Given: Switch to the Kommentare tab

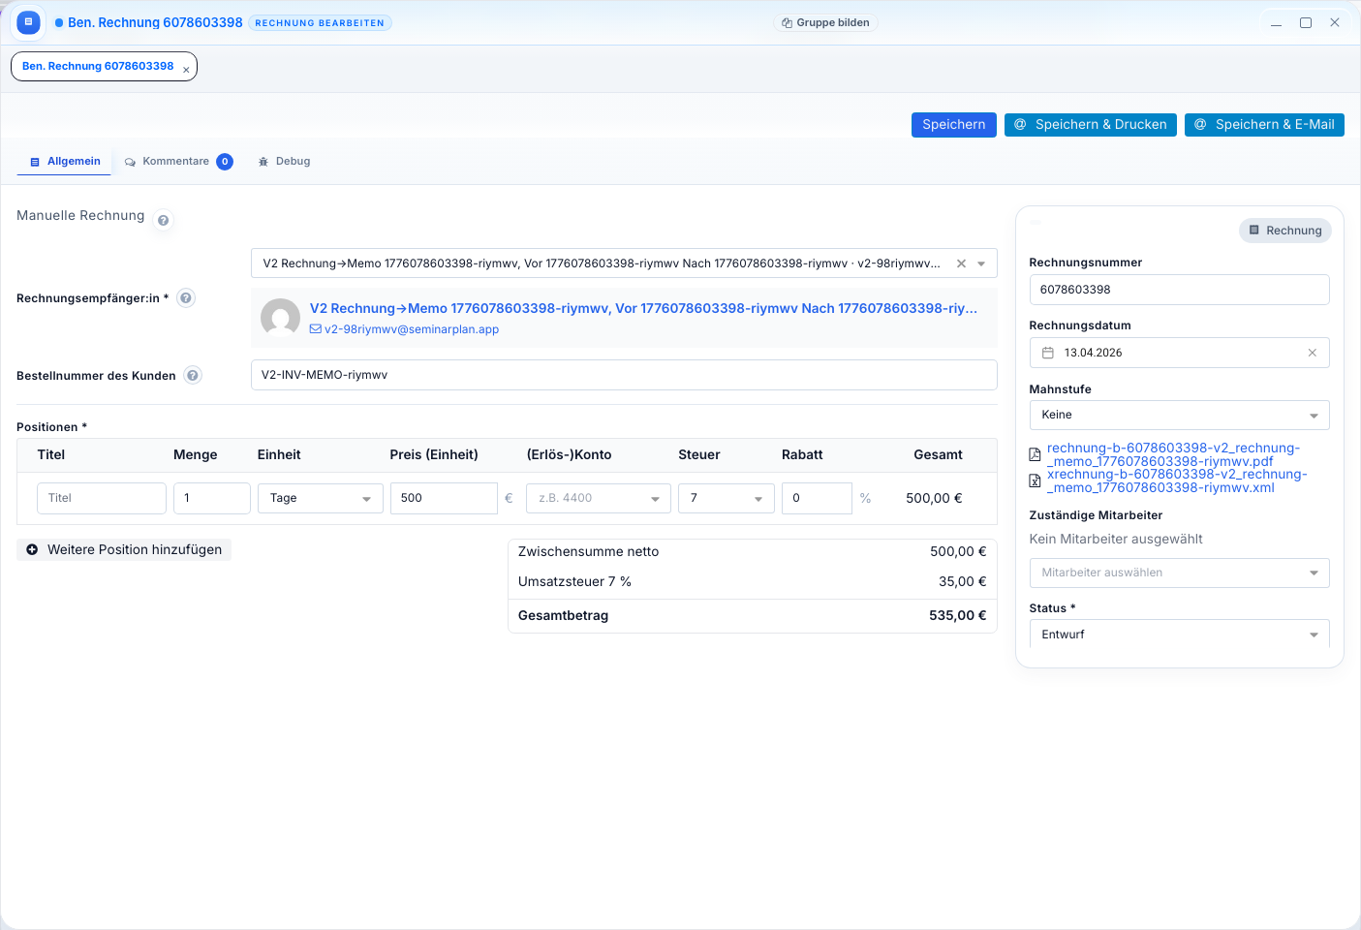Looking at the screenshot, I should (x=175, y=162).
